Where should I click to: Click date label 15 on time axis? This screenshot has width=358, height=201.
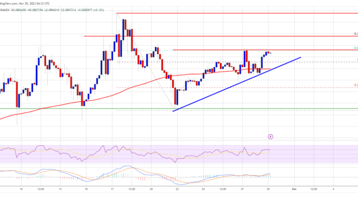[86, 189]
